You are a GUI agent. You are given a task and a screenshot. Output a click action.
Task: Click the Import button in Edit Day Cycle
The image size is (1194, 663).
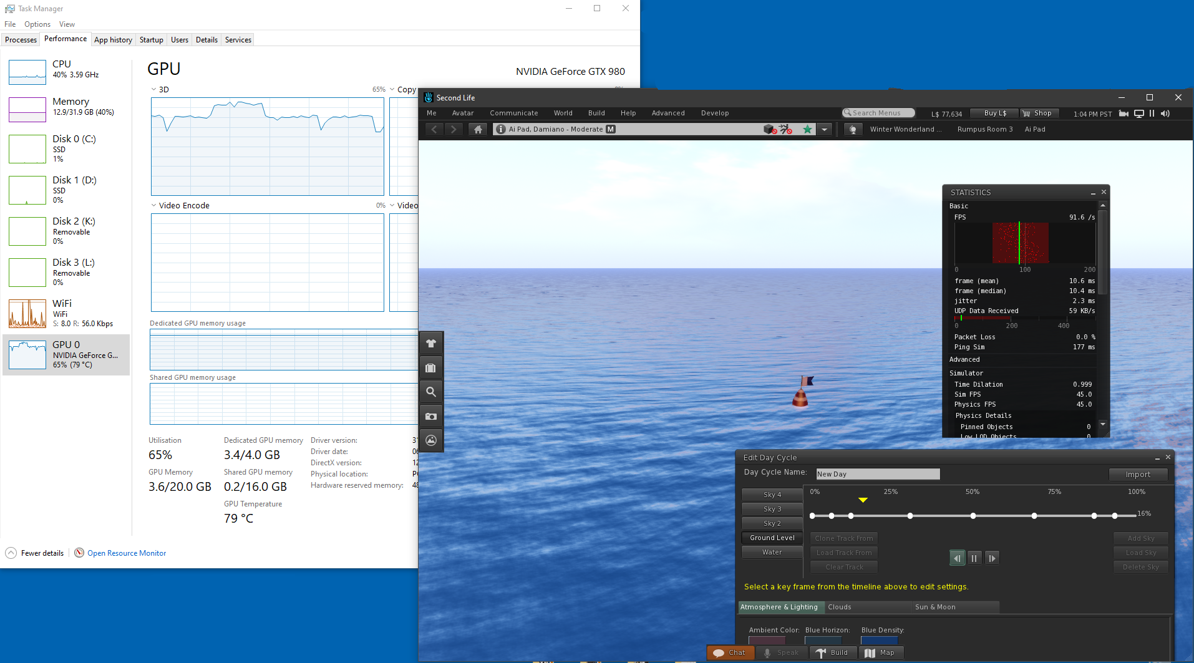1138,475
